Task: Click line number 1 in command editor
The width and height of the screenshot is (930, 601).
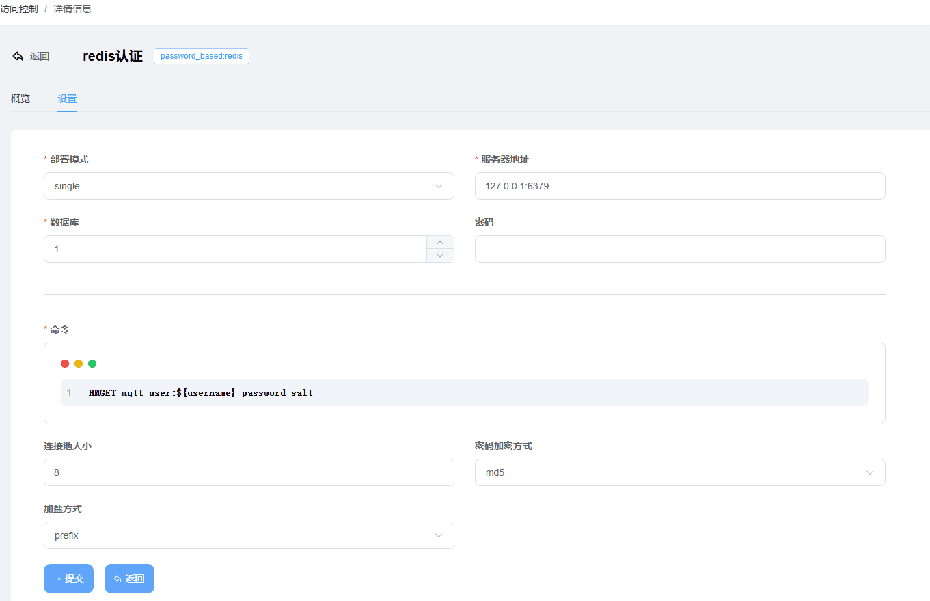Action: 69,393
